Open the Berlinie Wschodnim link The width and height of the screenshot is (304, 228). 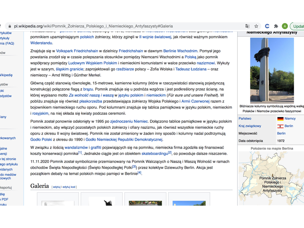point(180,51)
